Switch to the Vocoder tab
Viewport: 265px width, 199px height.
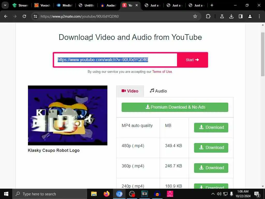(43, 5)
